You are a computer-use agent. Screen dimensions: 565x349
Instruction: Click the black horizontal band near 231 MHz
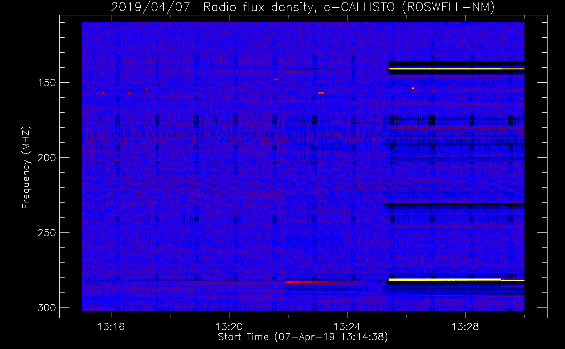click(454, 204)
